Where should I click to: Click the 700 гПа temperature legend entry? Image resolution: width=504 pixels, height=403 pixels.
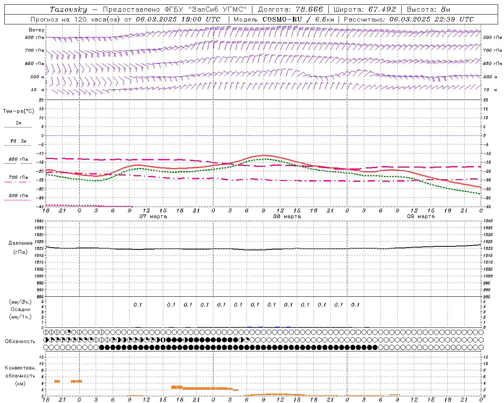(x=18, y=177)
